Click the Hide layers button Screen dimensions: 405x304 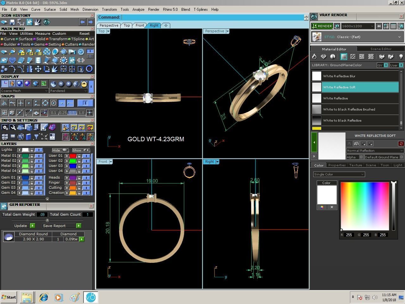click(x=60, y=150)
